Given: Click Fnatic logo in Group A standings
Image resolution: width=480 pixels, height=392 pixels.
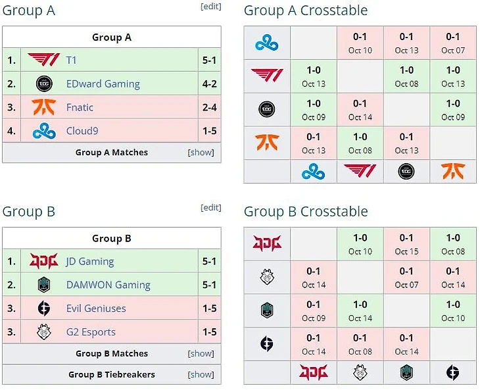Looking at the screenshot, I should [x=44, y=107].
